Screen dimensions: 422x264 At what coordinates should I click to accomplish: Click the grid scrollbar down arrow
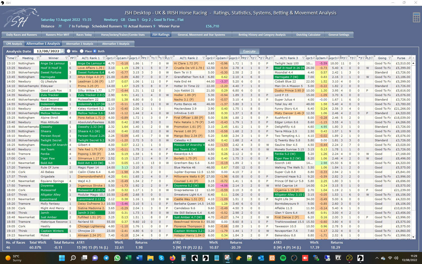[413, 237]
